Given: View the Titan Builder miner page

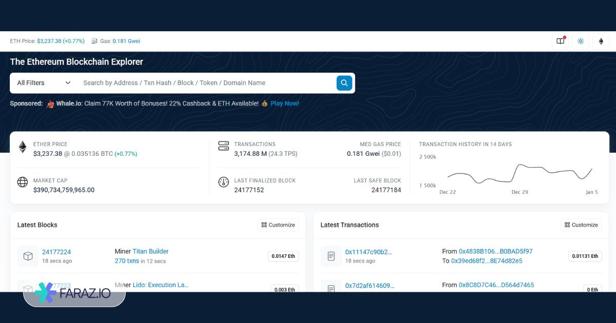Looking at the screenshot, I should click(x=149, y=251).
